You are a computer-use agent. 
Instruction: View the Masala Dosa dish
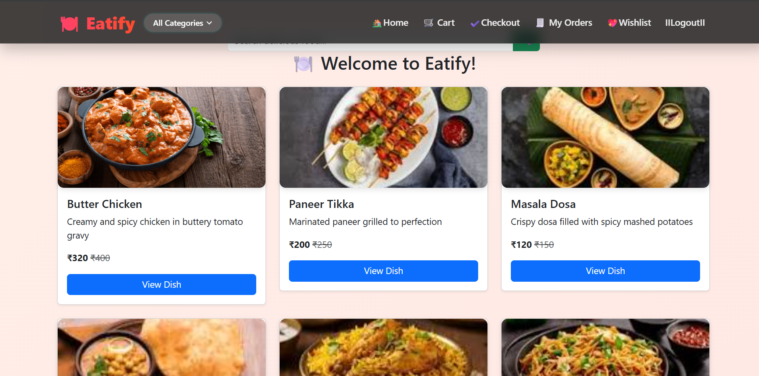point(605,271)
